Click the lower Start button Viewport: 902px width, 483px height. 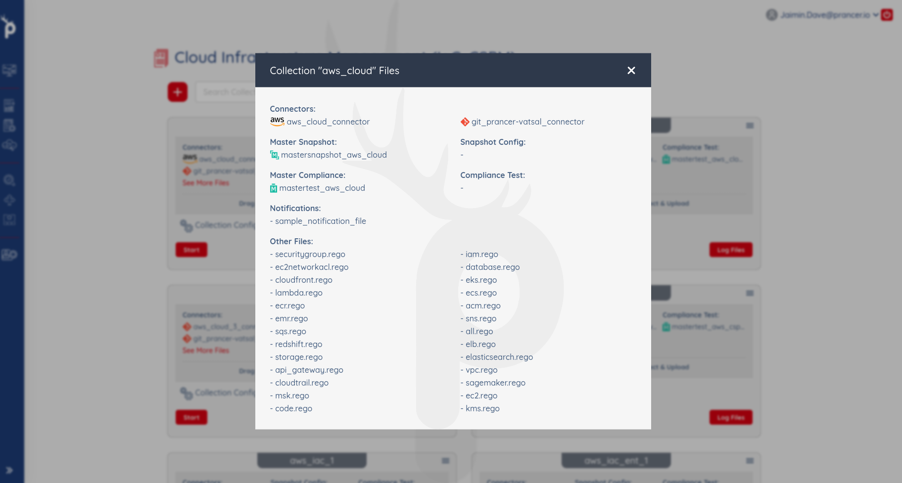pyautogui.click(x=191, y=417)
